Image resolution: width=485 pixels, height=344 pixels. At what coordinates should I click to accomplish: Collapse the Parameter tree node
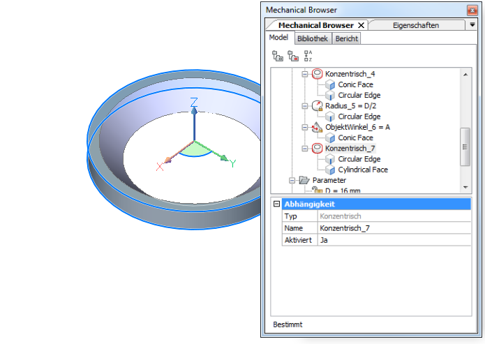(x=292, y=180)
